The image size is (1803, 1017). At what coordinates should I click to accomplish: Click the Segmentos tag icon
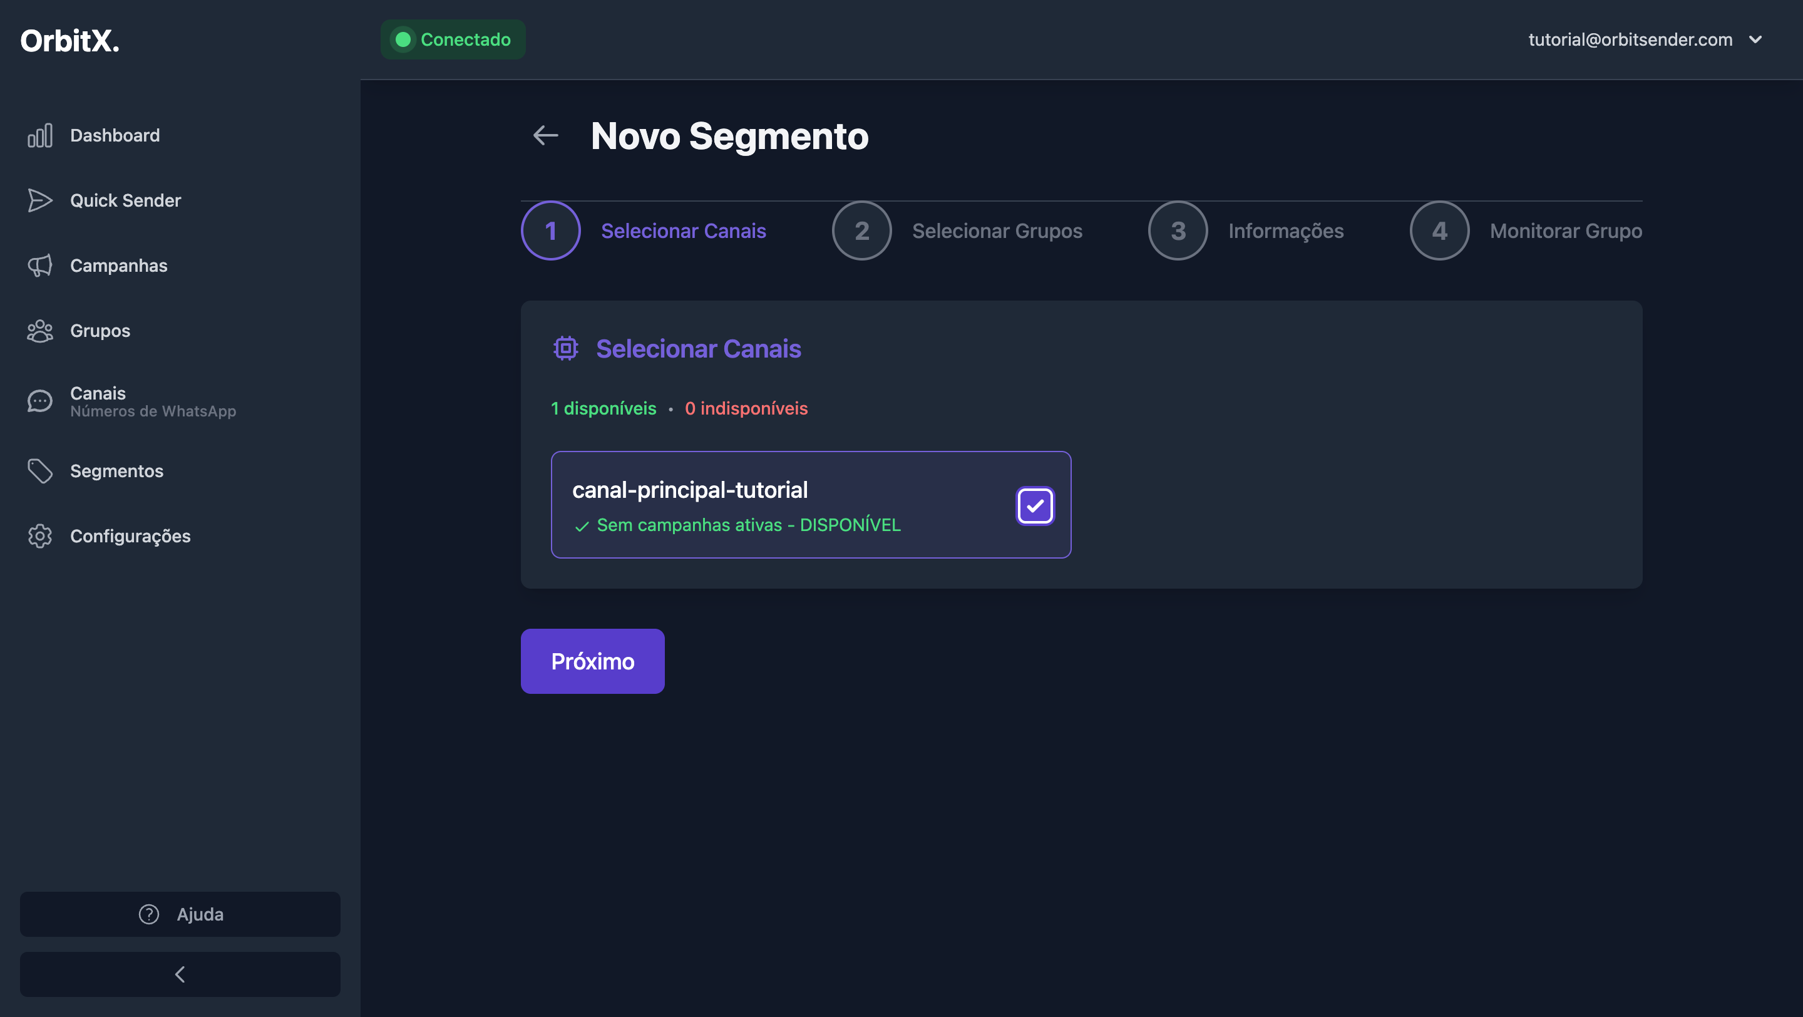40,471
